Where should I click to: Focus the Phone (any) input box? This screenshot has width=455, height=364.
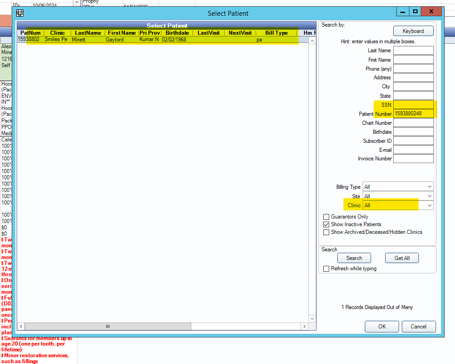coord(413,68)
